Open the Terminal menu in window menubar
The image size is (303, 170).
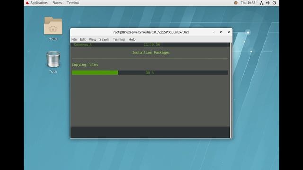(119, 39)
